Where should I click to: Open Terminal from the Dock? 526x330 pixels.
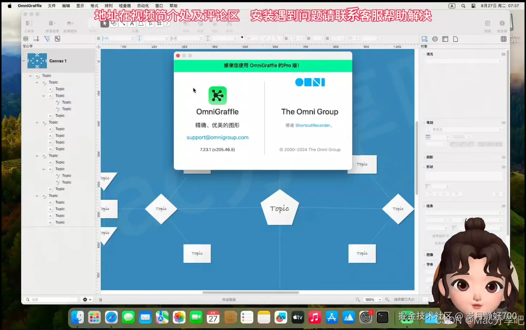pos(383,318)
